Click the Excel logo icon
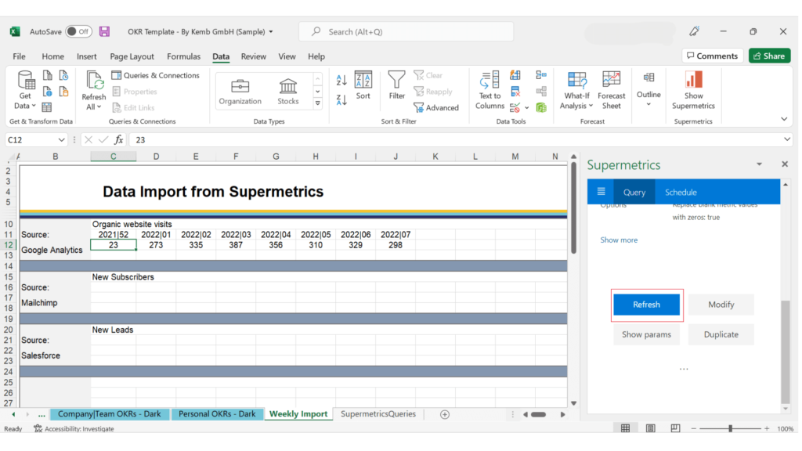The width and height of the screenshot is (802, 451). click(15, 31)
